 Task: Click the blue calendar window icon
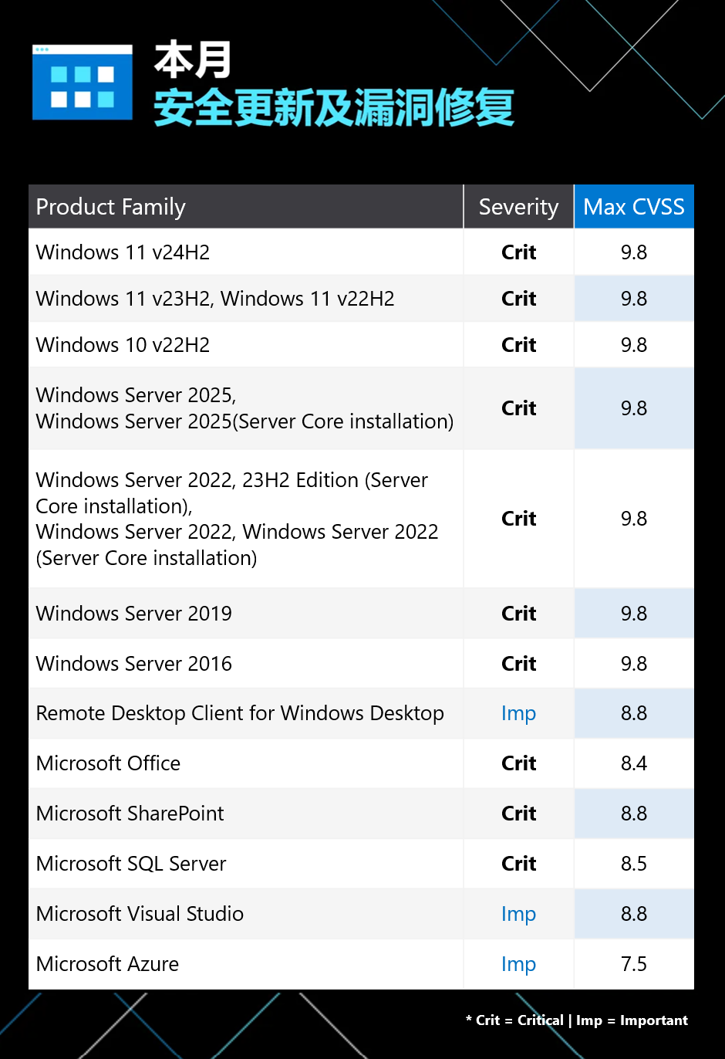click(x=83, y=83)
